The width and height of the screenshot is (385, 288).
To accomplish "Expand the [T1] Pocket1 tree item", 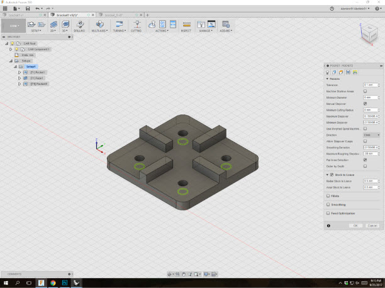I will point(20,72).
